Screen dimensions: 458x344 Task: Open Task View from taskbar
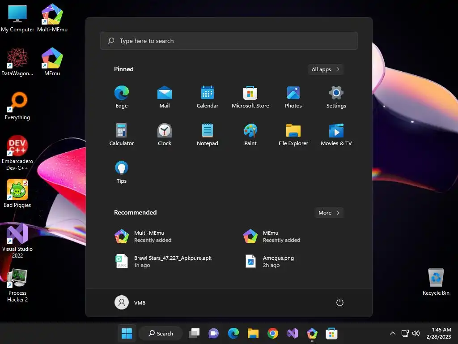[194, 333]
